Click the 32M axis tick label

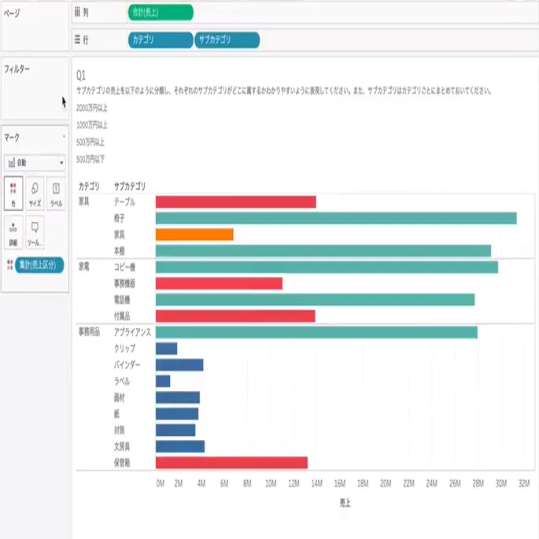[x=524, y=484]
